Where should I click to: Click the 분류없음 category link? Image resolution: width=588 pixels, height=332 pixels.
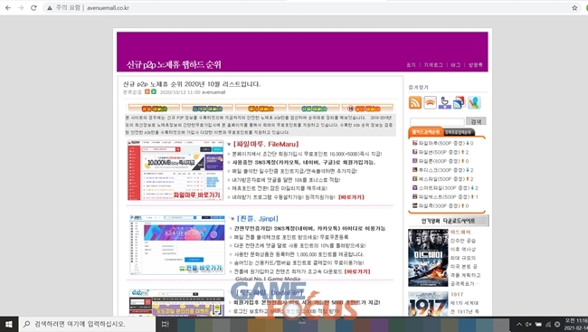pyautogui.click(x=132, y=92)
